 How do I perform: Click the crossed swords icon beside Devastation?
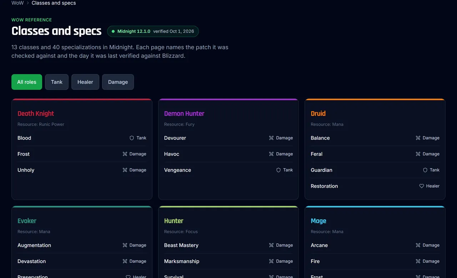point(125,261)
